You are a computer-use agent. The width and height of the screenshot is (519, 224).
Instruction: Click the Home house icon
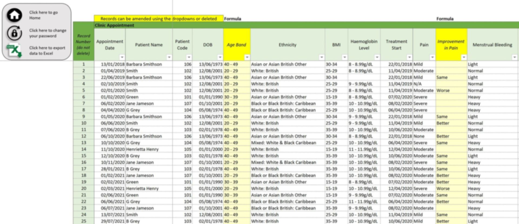[14, 15]
